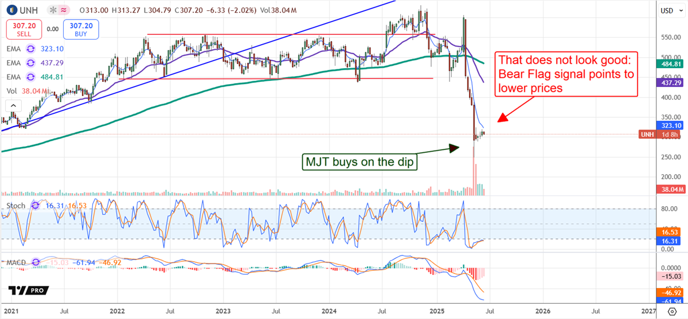Image resolution: width=688 pixels, height=319 pixels.
Task: Open the USD currency dropdown
Action: coord(671,10)
